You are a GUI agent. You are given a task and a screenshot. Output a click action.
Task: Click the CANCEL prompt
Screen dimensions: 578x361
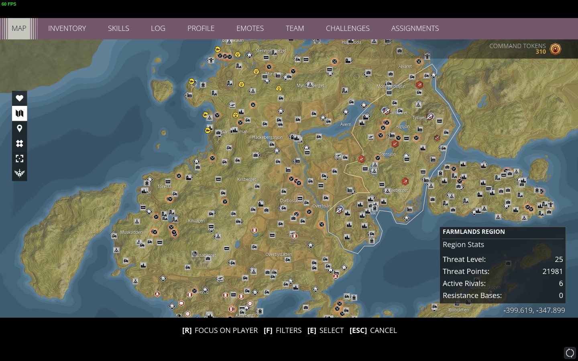point(373,331)
